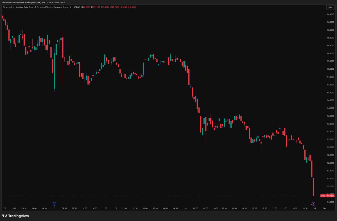Image resolution: width=337 pixels, height=221 pixels.
Task: Click the low value L91.7600
Action: tap(105, 7)
